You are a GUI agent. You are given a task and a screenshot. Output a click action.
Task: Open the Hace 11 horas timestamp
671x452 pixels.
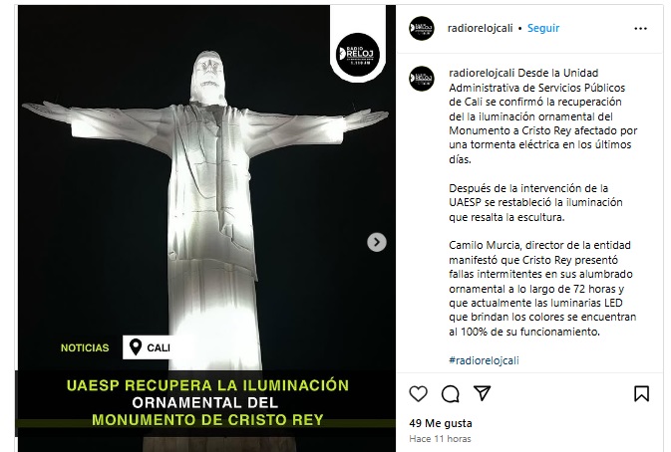(440, 439)
